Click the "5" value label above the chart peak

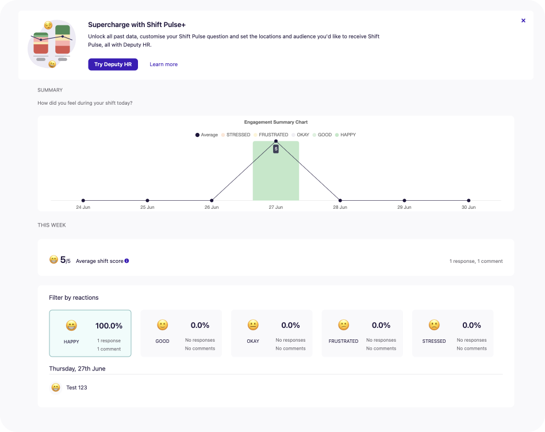click(x=275, y=148)
